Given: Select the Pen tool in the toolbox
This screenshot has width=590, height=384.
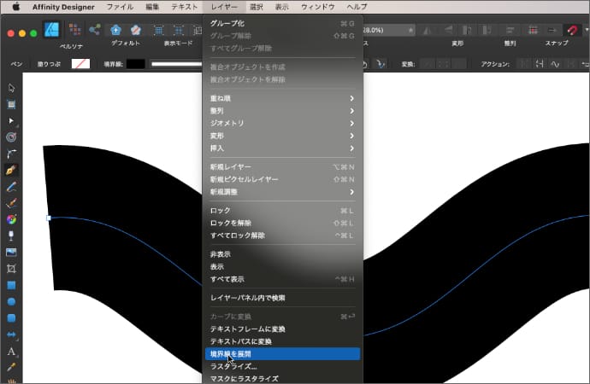Looking at the screenshot, I should [x=12, y=169].
